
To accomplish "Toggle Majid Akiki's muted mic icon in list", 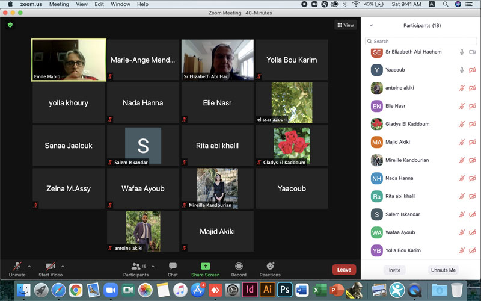I will coord(462,142).
